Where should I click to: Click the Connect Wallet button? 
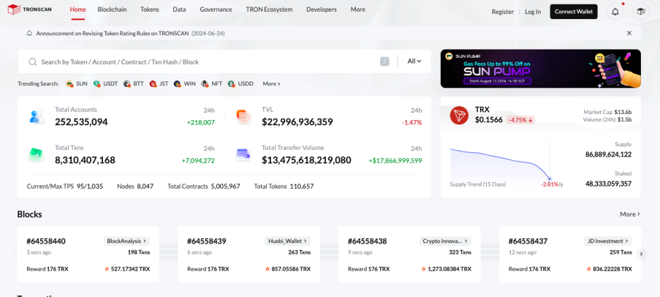pos(573,12)
